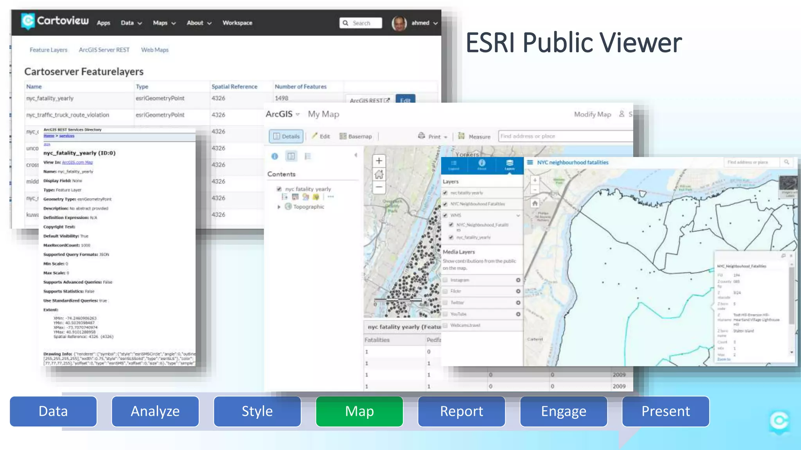Open Flickr layer settings gear

pos(518,291)
